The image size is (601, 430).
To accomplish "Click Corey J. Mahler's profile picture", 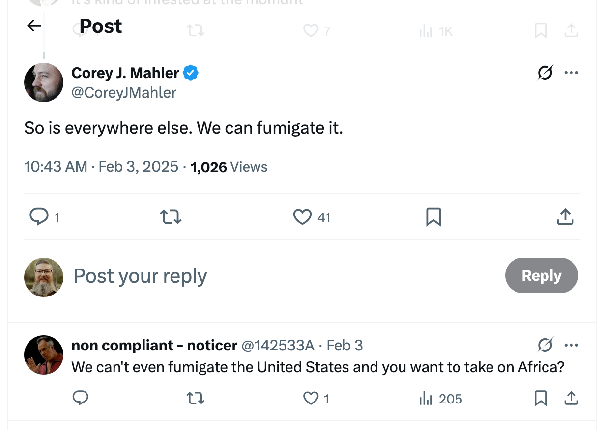I will (44, 82).
